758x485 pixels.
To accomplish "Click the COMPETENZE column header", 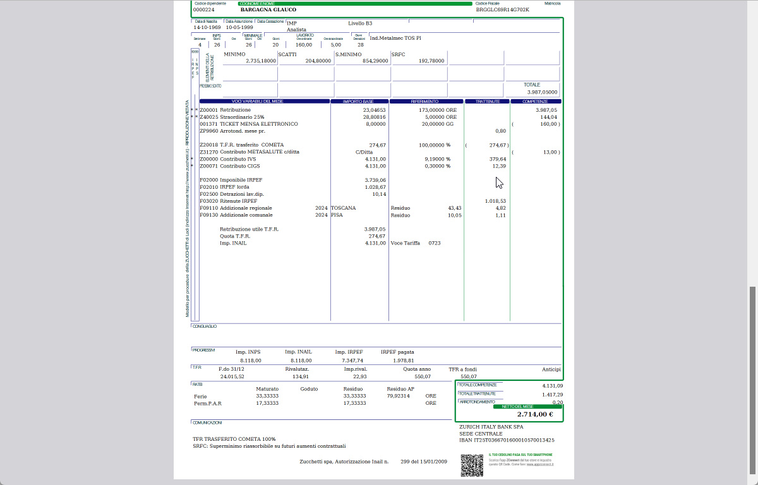I will [x=535, y=101].
